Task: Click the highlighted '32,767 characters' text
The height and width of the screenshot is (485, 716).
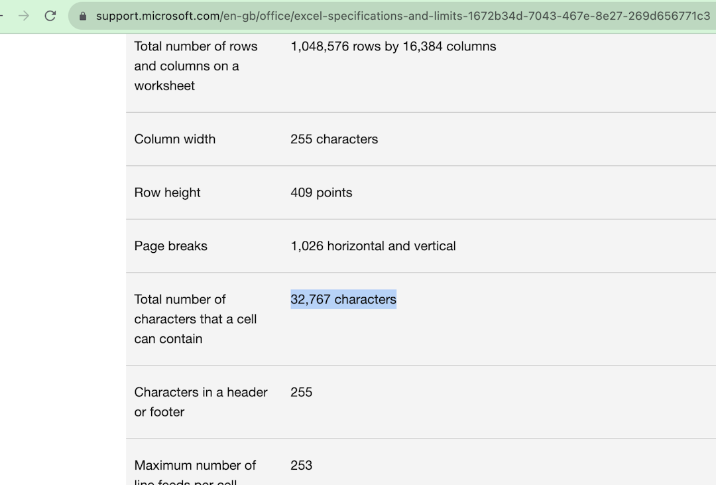Action: click(343, 299)
